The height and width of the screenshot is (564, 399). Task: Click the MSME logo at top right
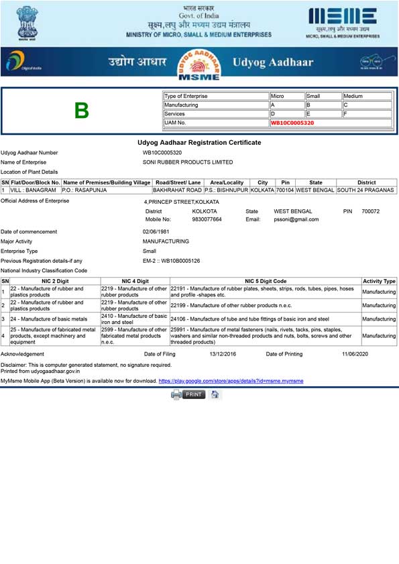343,23
